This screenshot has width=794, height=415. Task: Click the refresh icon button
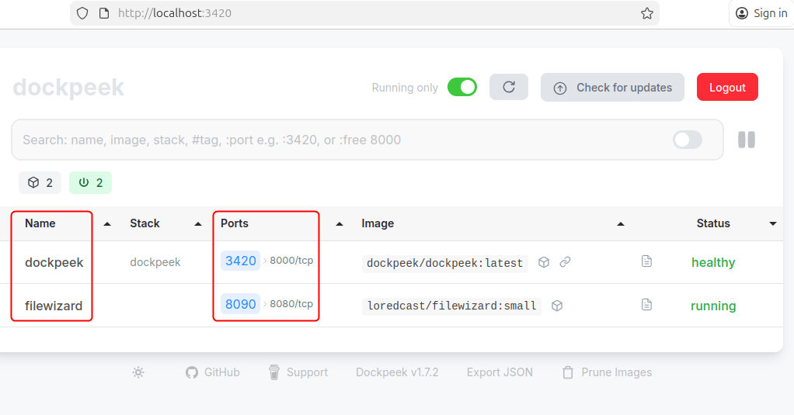tap(509, 88)
